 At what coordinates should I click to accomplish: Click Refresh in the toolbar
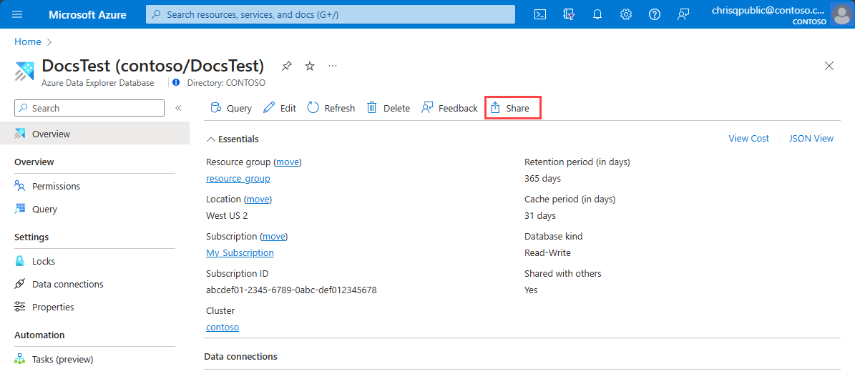coord(331,108)
